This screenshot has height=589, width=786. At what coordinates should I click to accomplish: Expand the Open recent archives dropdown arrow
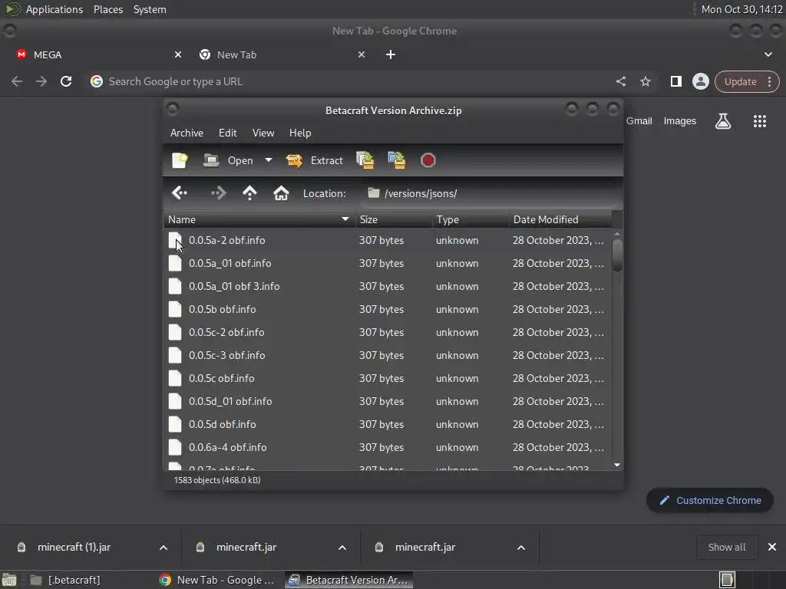[x=268, y=160]
